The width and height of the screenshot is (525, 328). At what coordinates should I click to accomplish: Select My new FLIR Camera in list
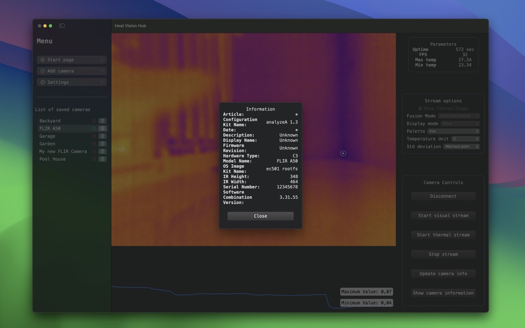coord(63,152)
